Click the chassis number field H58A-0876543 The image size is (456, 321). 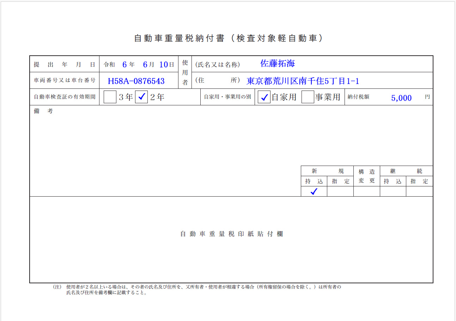[136, 81]
